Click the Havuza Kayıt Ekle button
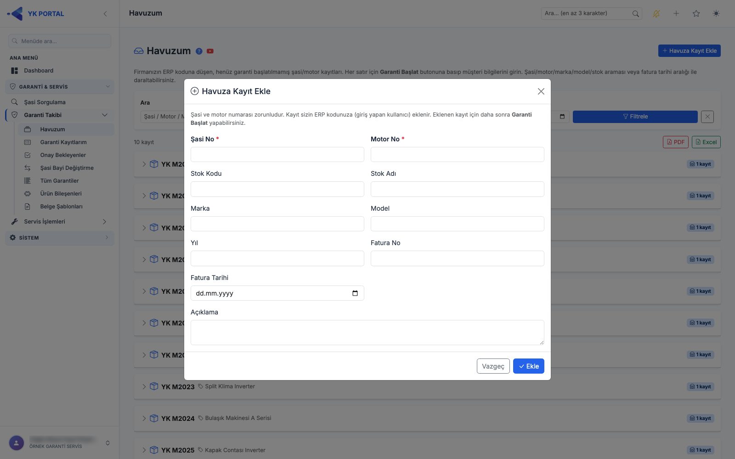Viewport: 735px width, 459px height. tap(689, 51)
